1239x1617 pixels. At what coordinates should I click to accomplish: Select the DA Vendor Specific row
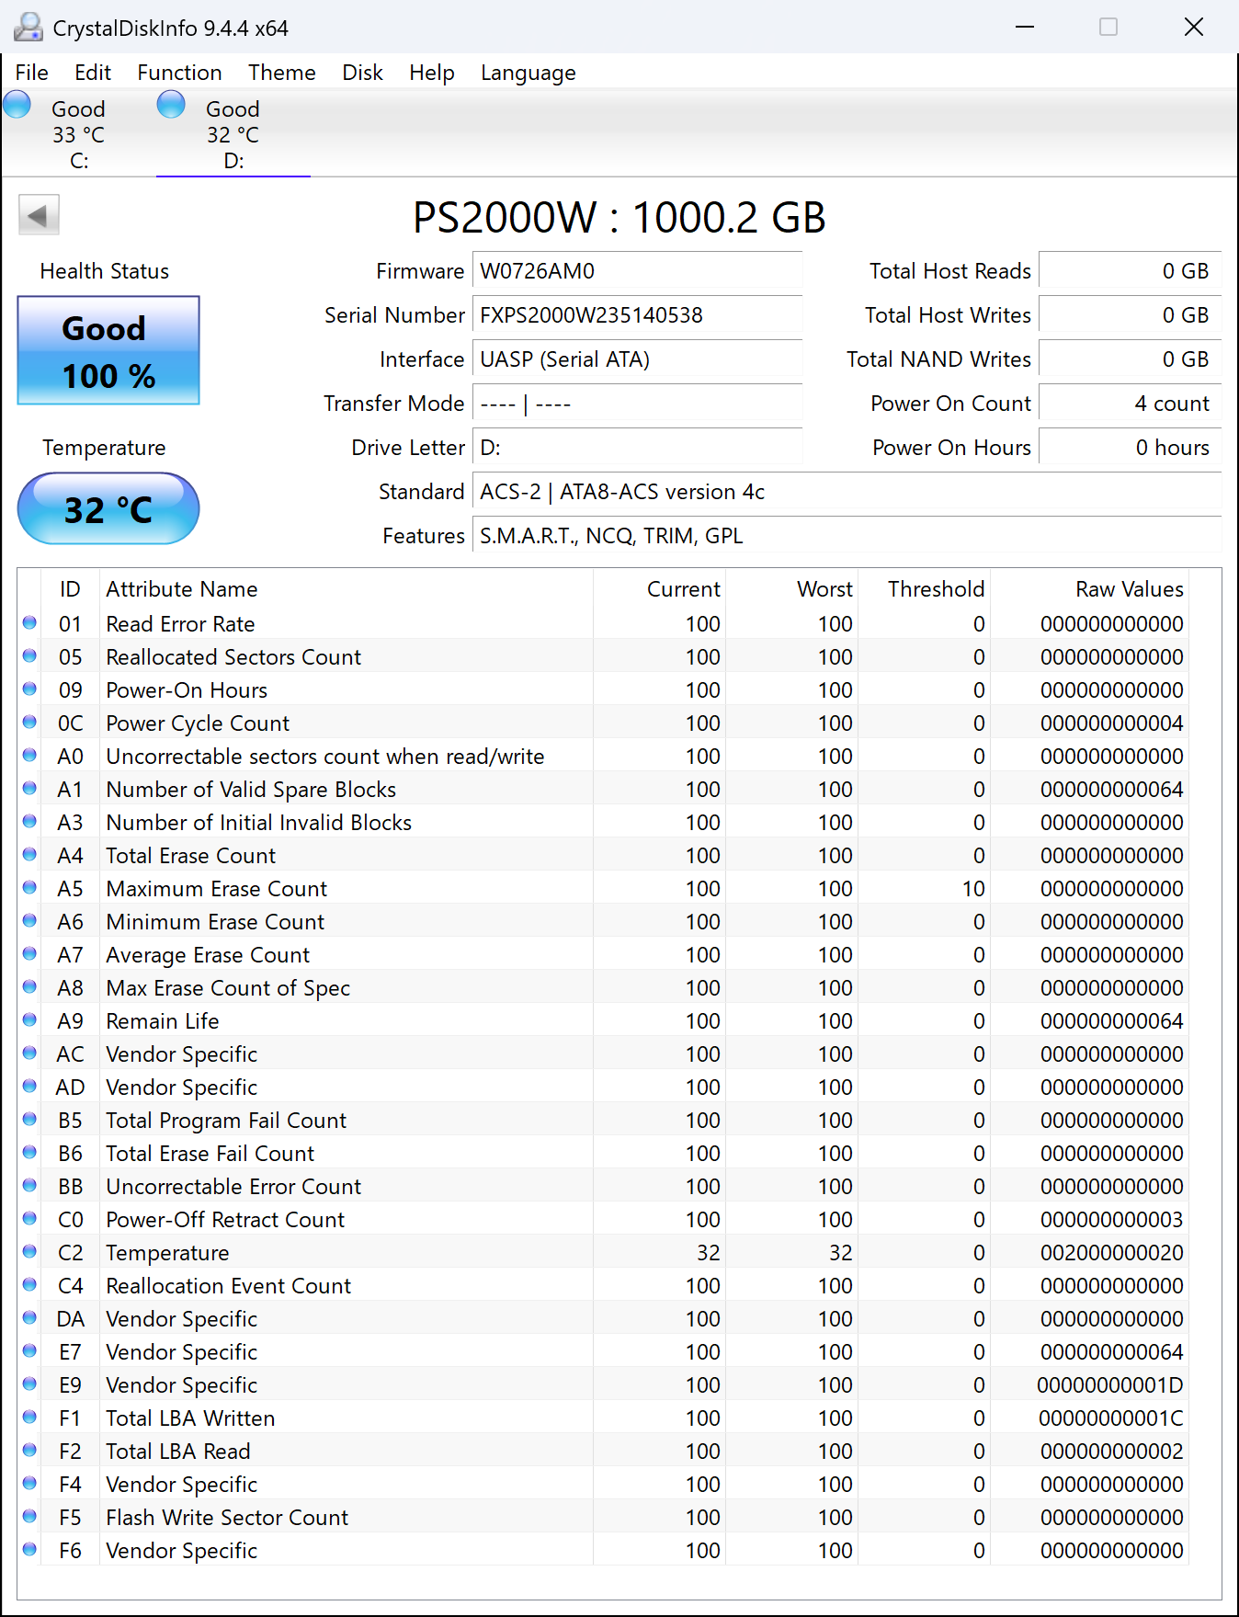click(603, 1318)
